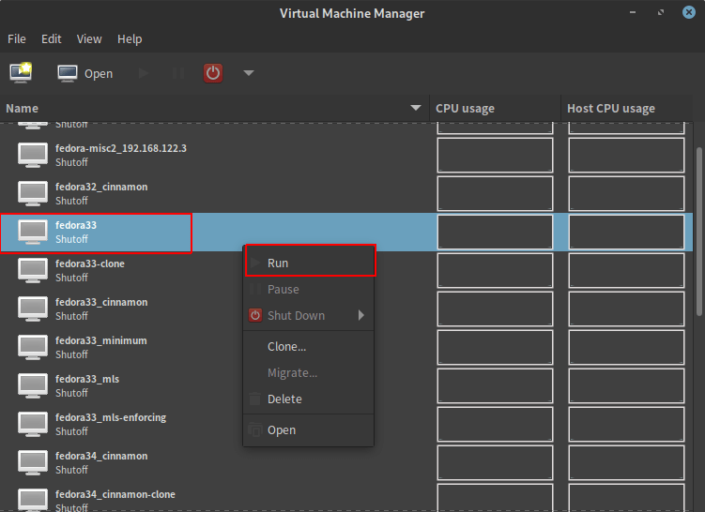Select the fedora-misc2_192.168.122.3 VM icon

[x=33, y=155]
